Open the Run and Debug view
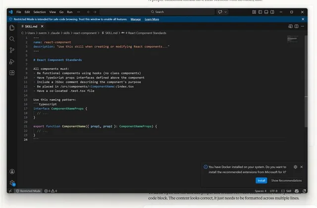Image resolution: width=317 pixels, height=208 pixels. tap(12, 62)
